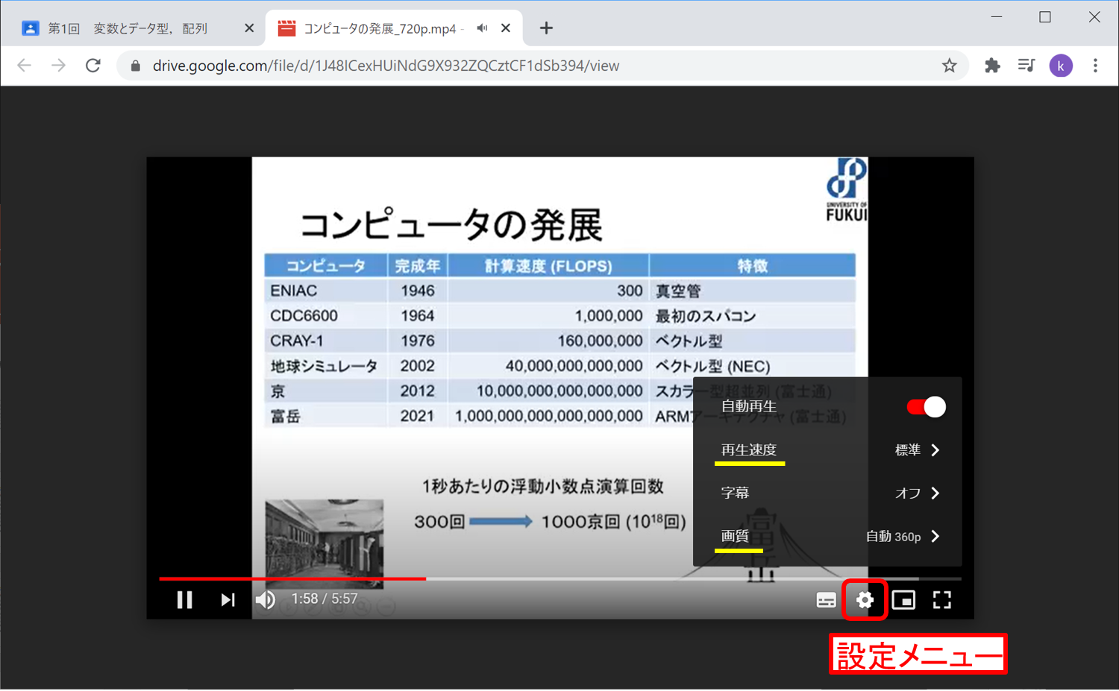
Task: Minimize the browser window
Action: pyautogui.click(x=996, y=16)
